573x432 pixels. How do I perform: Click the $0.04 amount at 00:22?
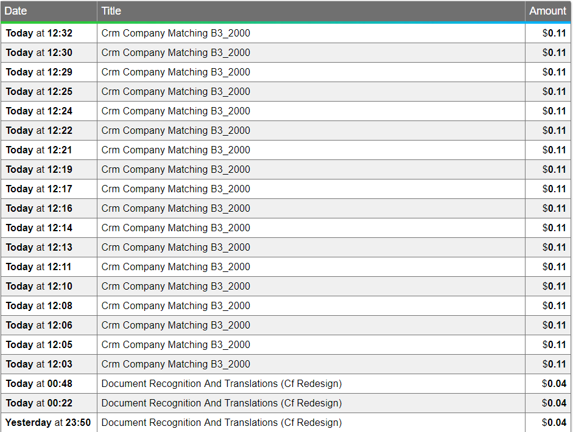[554, 403]
